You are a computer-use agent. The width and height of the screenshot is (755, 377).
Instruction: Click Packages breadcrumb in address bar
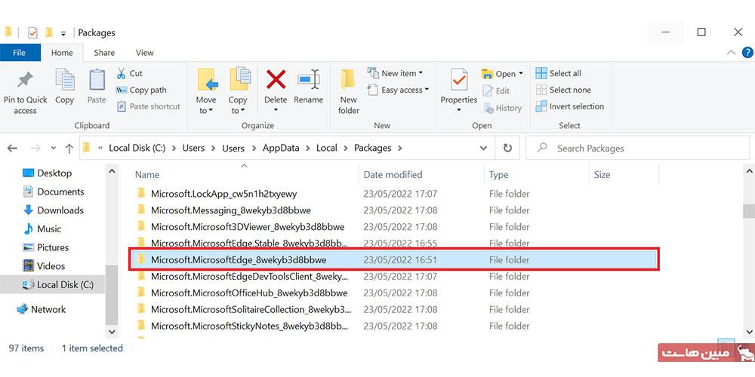click(373, 148)
